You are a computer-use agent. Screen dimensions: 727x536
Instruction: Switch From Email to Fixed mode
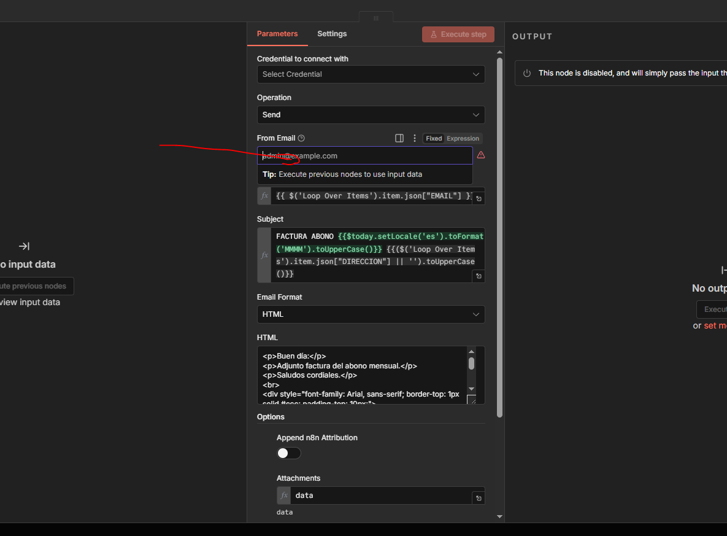coord(434,138)
